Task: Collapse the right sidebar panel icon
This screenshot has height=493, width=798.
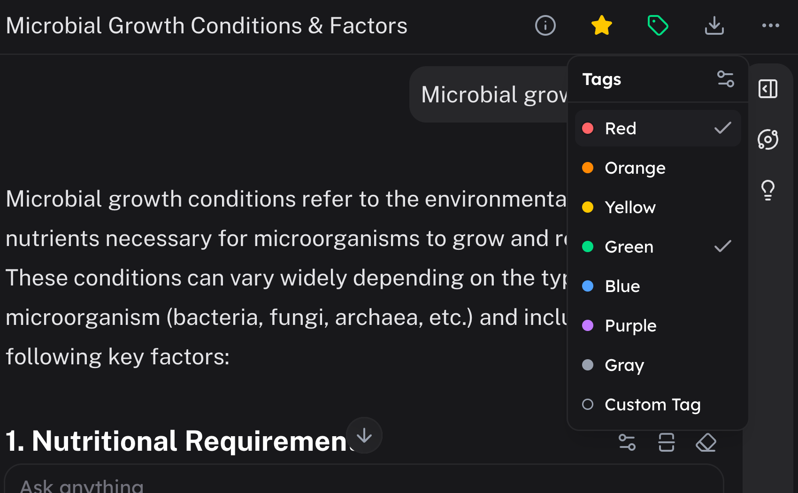Action: pos(768,89)
